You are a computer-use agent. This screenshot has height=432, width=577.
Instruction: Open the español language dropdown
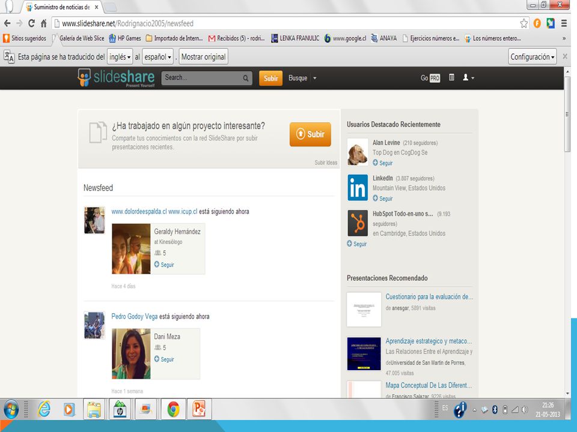pyautogui.click(x=157, y=57)
